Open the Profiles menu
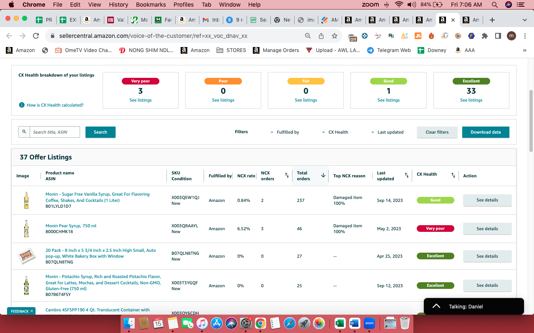 pyautogui.click(x=184, y=5)
